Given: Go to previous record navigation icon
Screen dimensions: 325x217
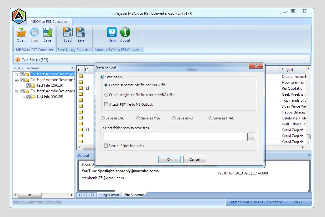Looking at the screenshot, I should pyautogui.click(x=84, y=195).
